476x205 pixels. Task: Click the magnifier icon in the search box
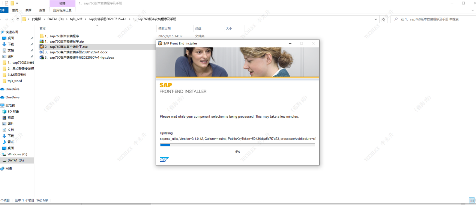tap(396, 19)
